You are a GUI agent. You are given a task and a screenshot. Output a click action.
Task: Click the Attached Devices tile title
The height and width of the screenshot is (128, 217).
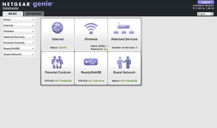point(124,39)
